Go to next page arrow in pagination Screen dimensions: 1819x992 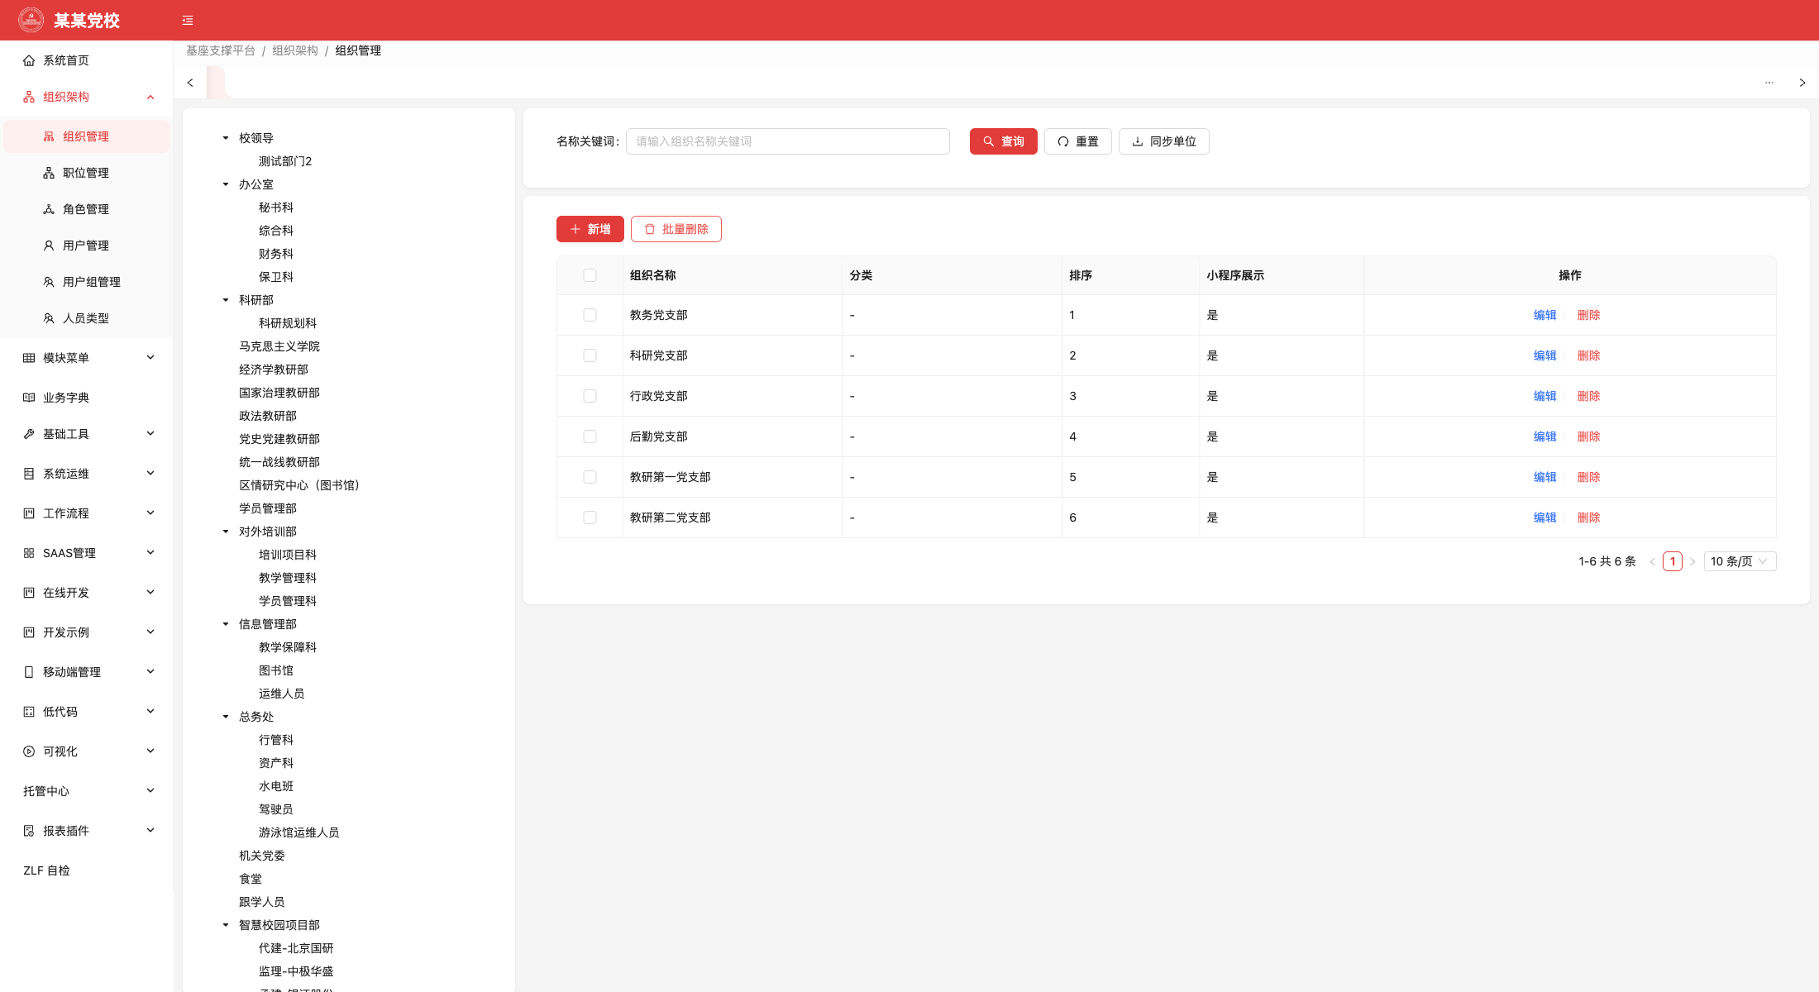pos(1692,561)
